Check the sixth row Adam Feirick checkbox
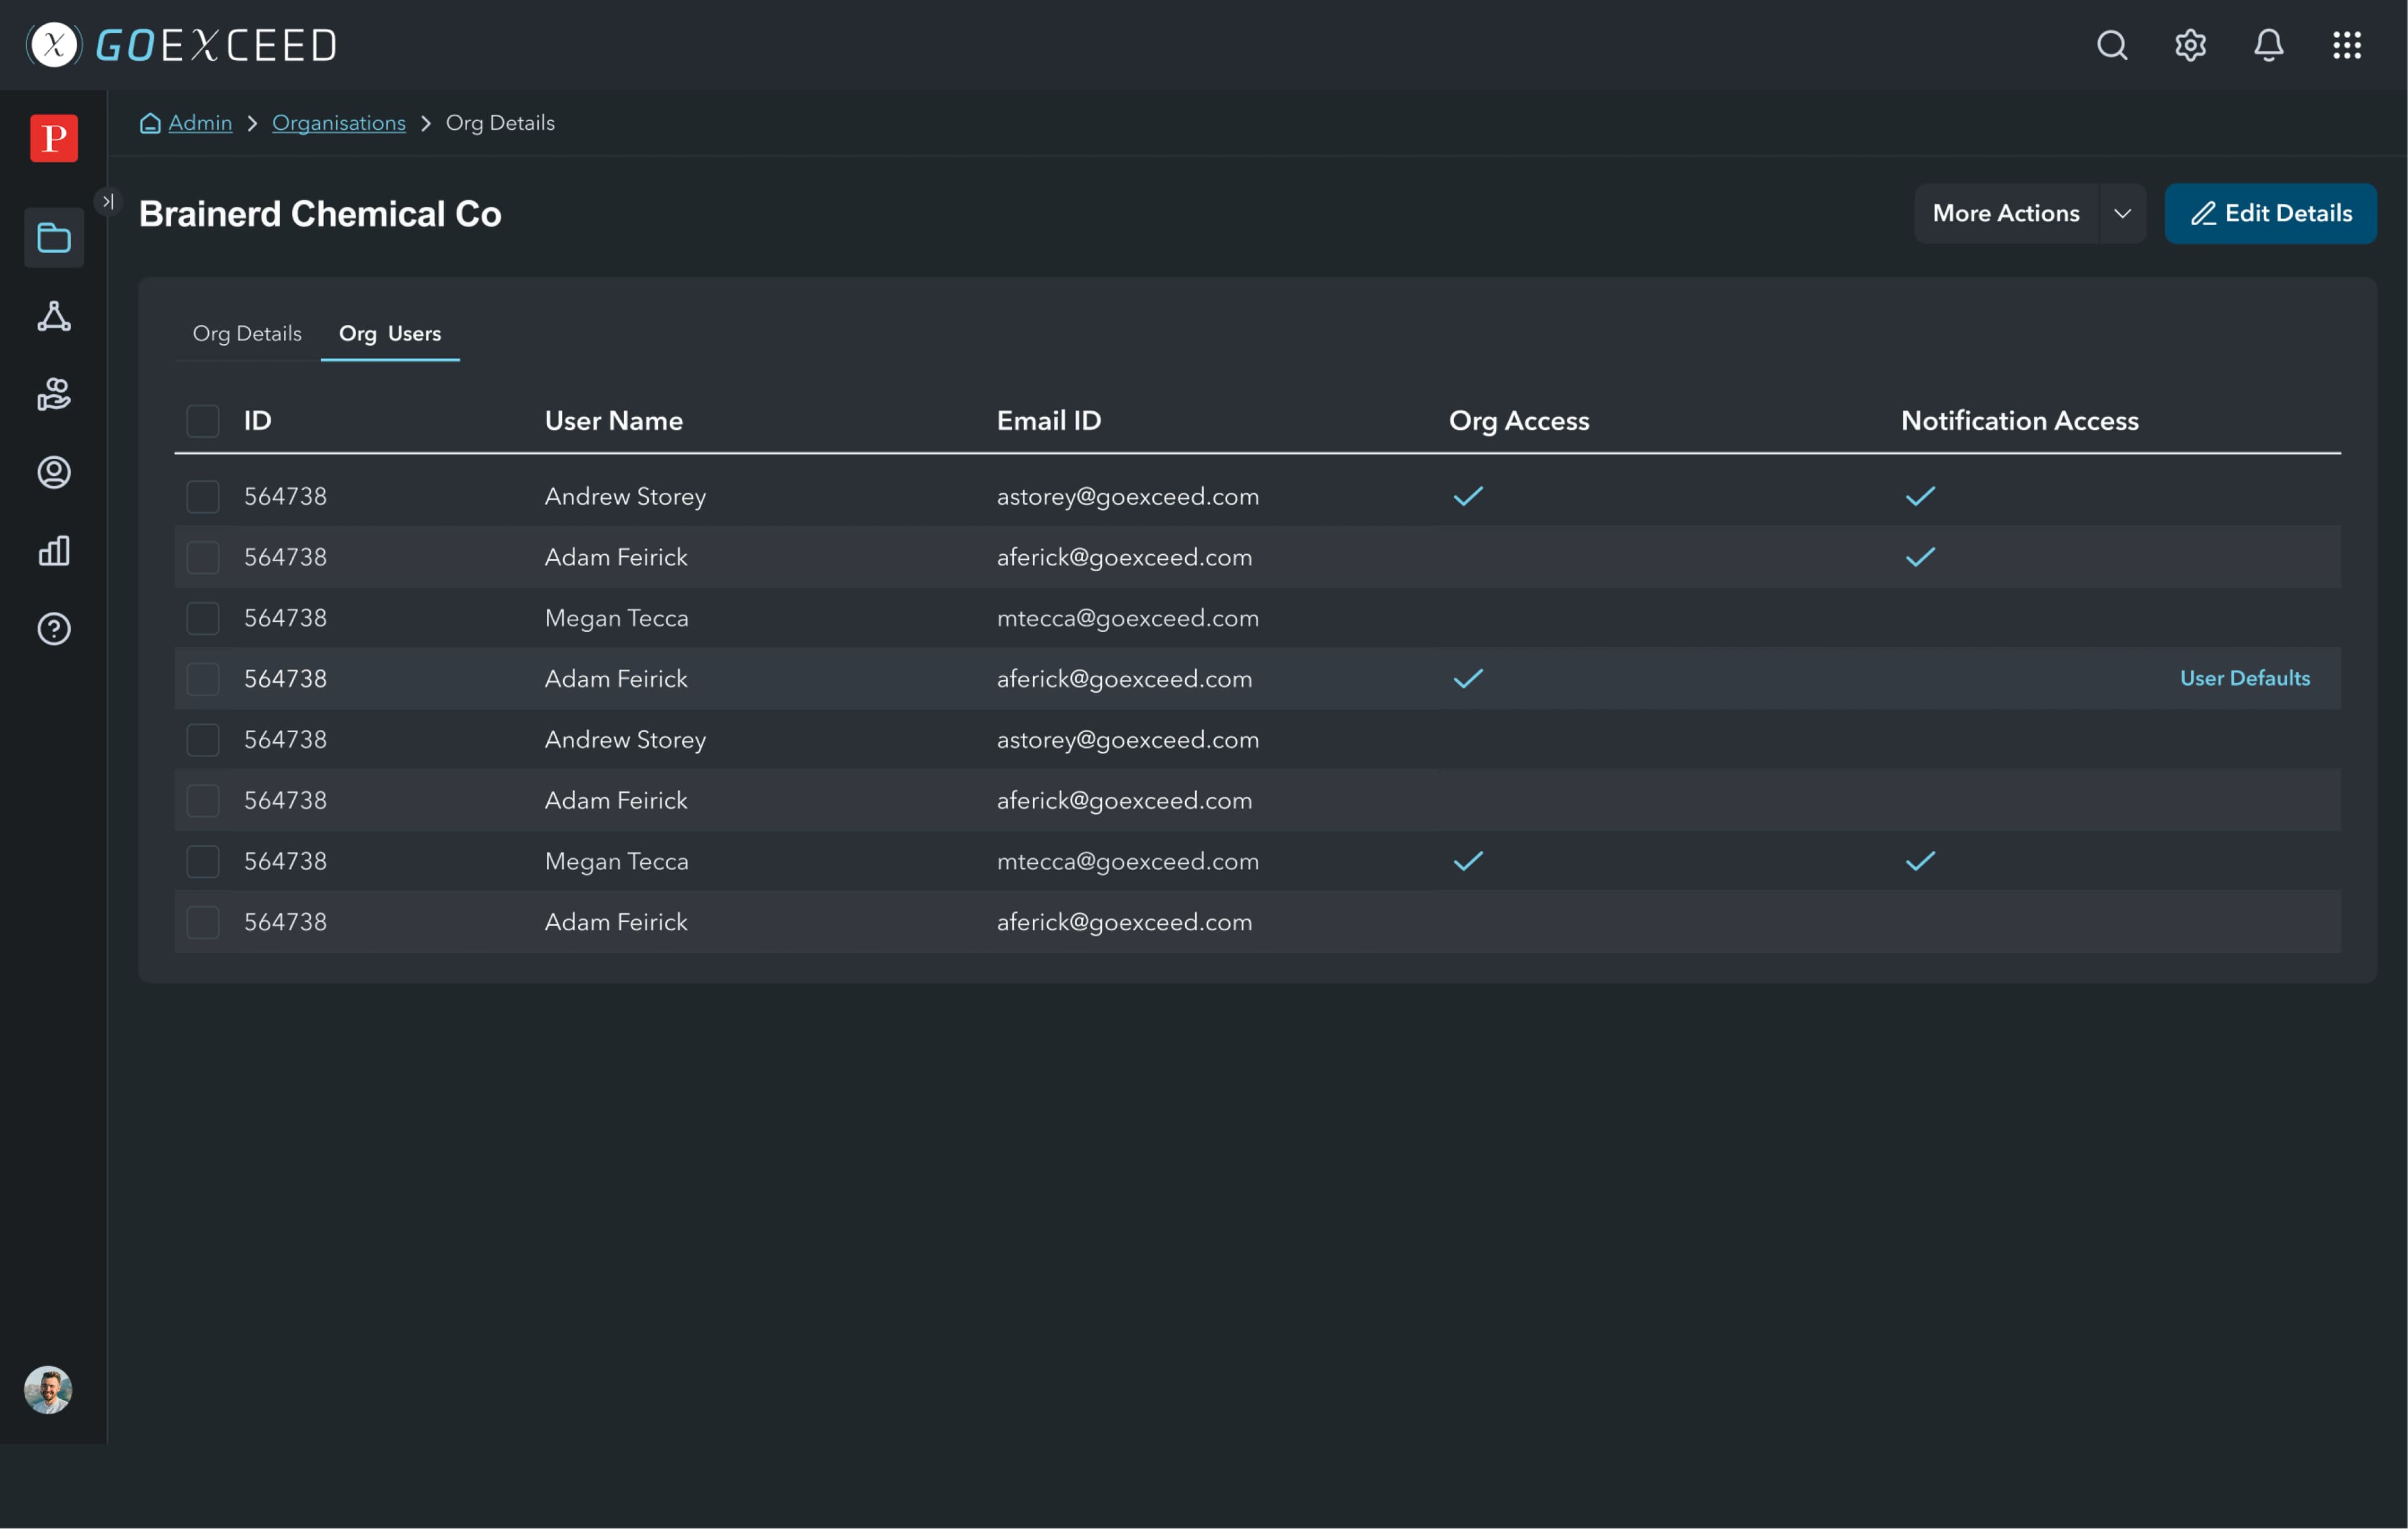Image resolution: width=2408 pixels, height=1529 pixels. point(203,801)
